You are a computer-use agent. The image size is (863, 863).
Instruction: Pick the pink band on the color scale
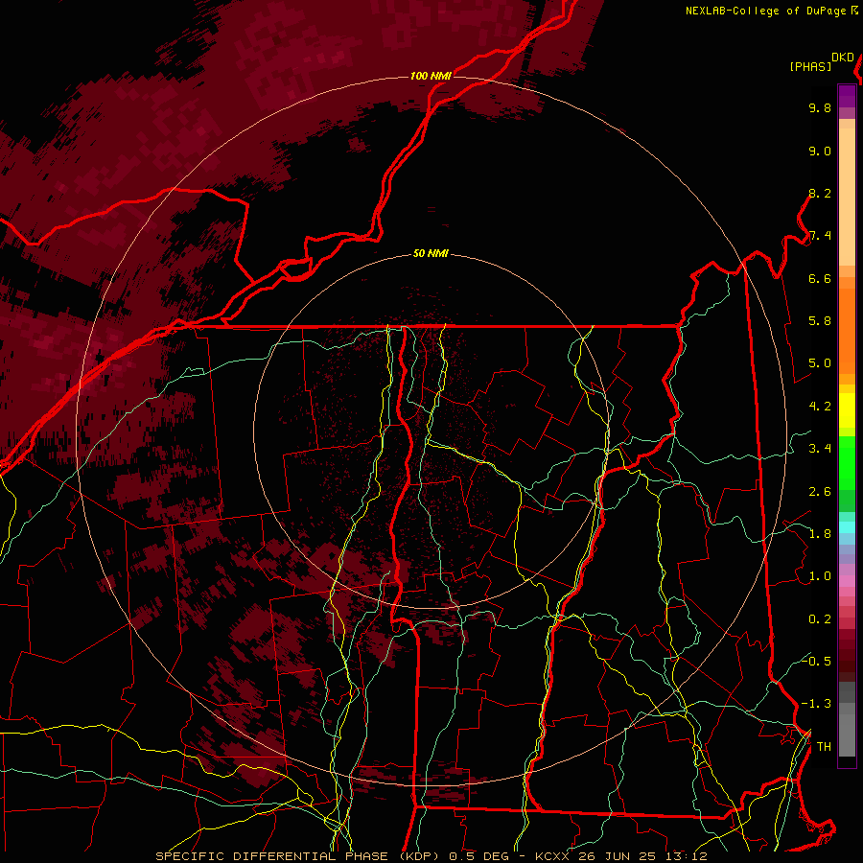click(847, 581)
